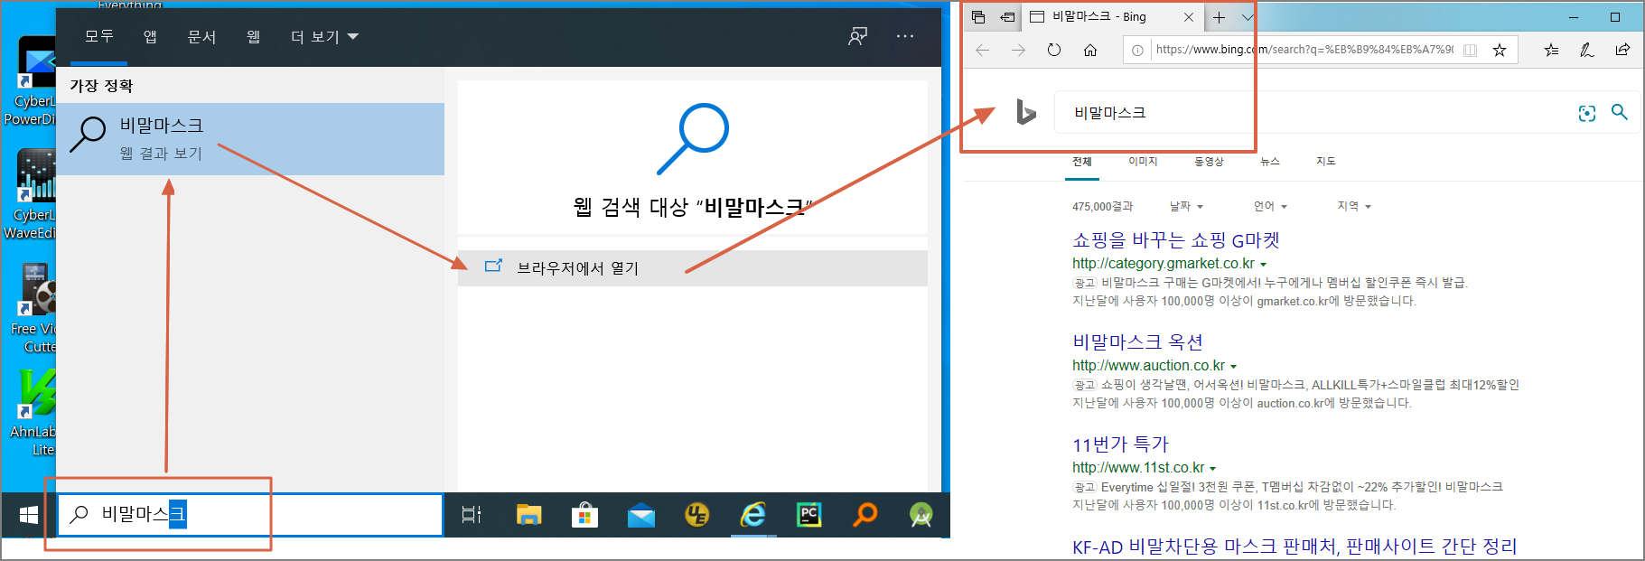The image size is (1645, 561).
Task: Open the Edge tabs you've set aside icon
Action: 978,17
